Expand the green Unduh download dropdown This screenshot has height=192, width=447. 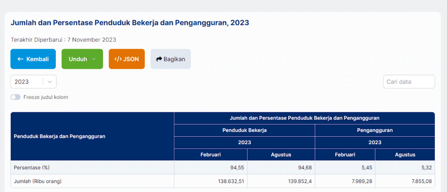pos(82,59)
